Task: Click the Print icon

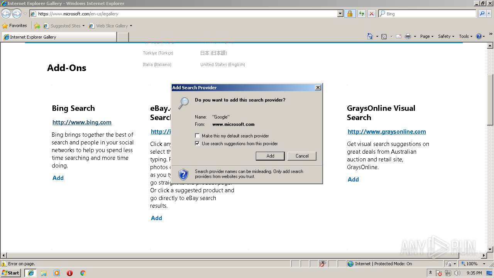Action: point(408,36)
